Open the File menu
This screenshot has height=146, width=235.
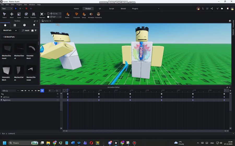(x=2, y=5)
